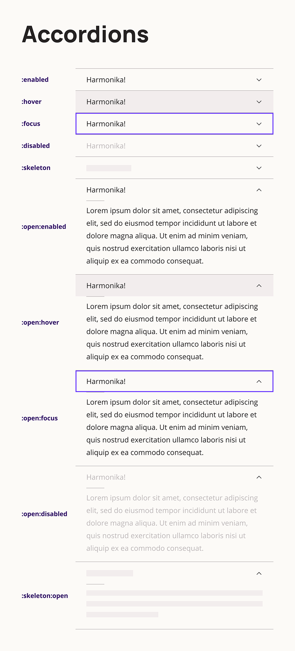Image resolution: width=295 pixels, height=651 pixels.
Task: Click chevron-up in the :open:hover accordion
Action: [x=259, y=286]
